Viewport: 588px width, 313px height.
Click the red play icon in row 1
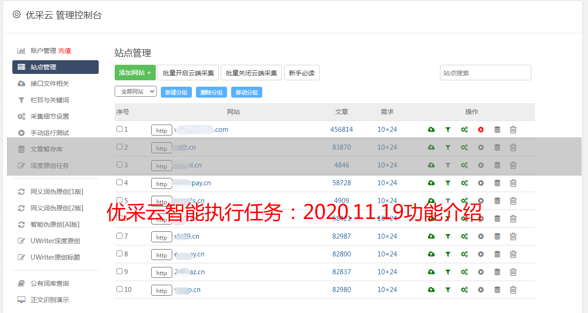(x=481, y=130)
